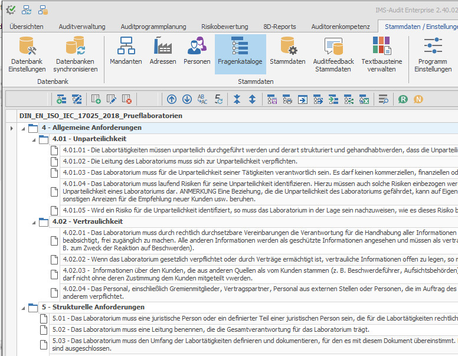Image resolution: width=458 pixels, height=356 pixels.
Task: Add new catalog with green plus tree icon
Action: [61, 99]
